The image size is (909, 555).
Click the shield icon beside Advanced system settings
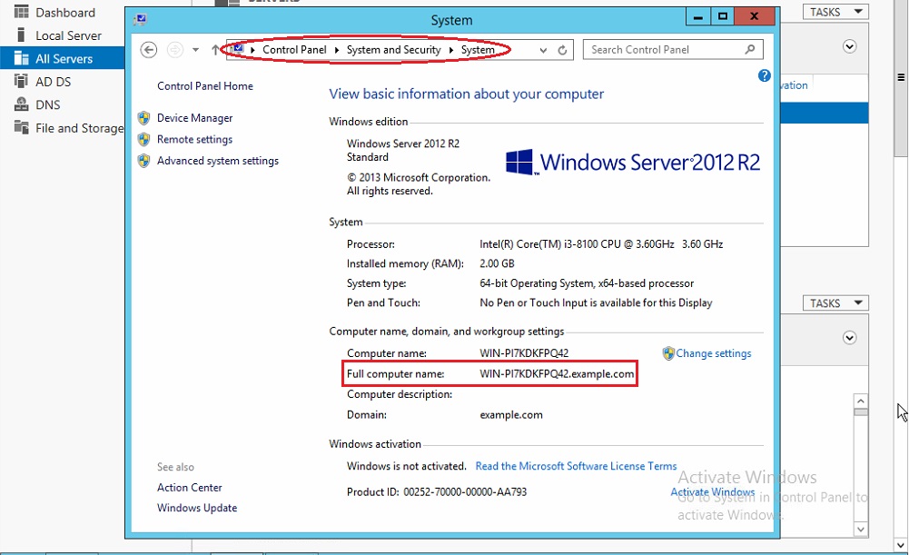[143, 161]
